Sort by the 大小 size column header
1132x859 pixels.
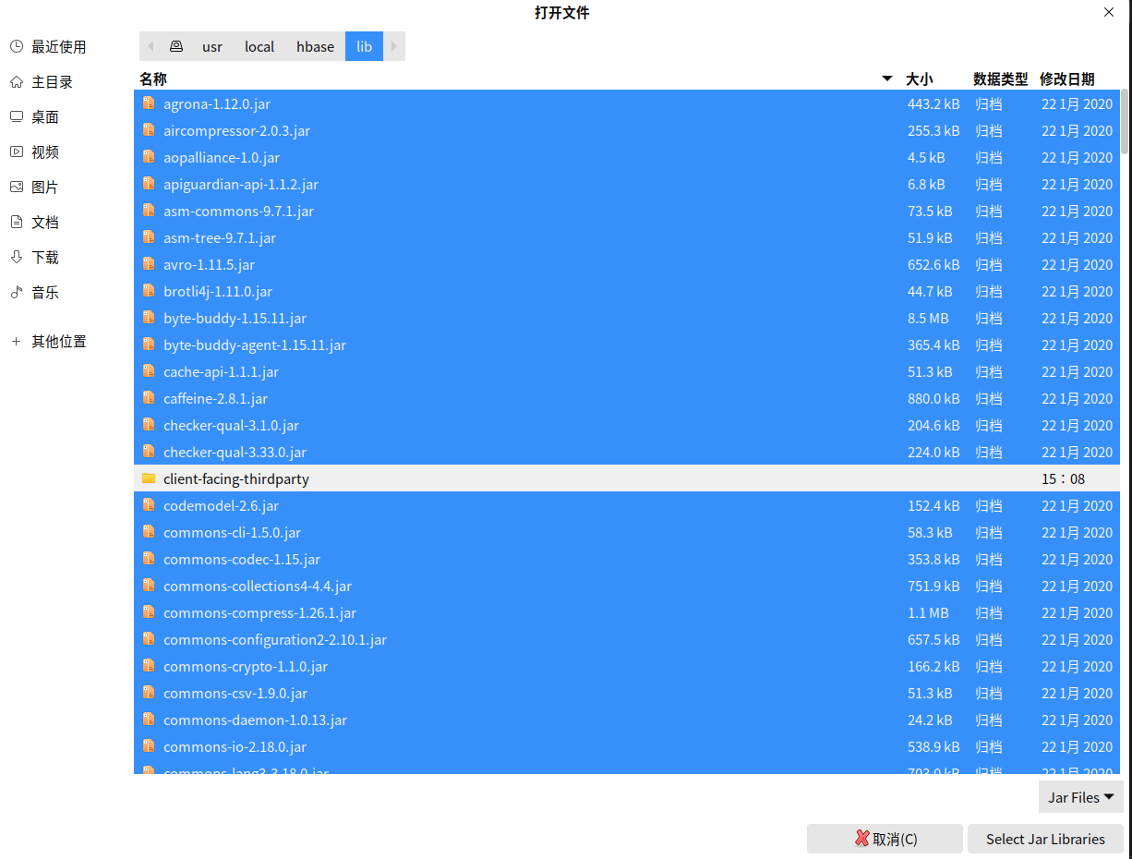pos(920,79)
